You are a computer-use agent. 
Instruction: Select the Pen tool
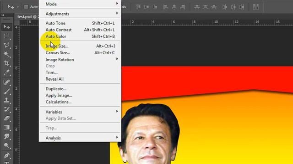click(6, 155)
